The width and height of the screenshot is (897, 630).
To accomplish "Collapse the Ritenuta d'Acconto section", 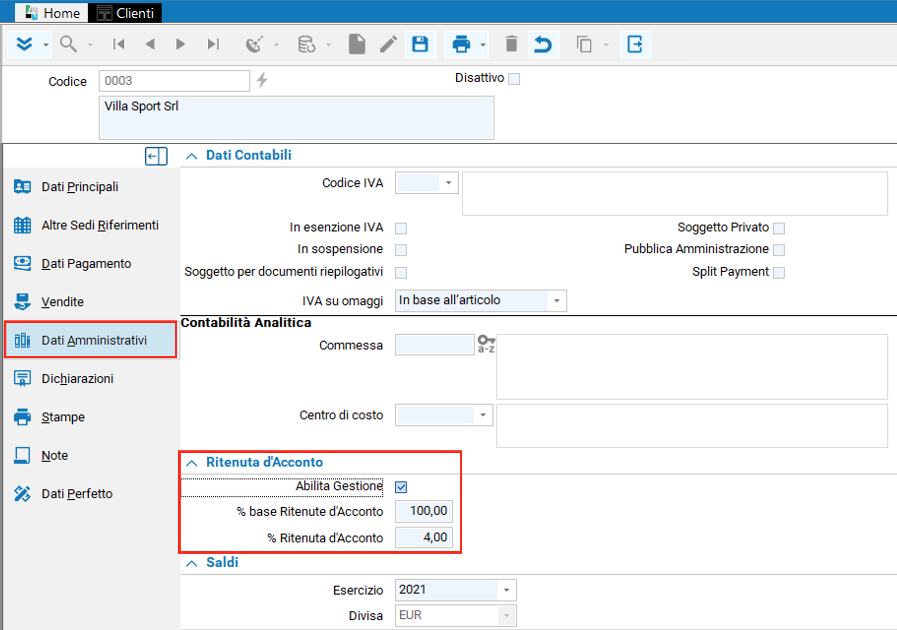I will [x=192, y=463].
